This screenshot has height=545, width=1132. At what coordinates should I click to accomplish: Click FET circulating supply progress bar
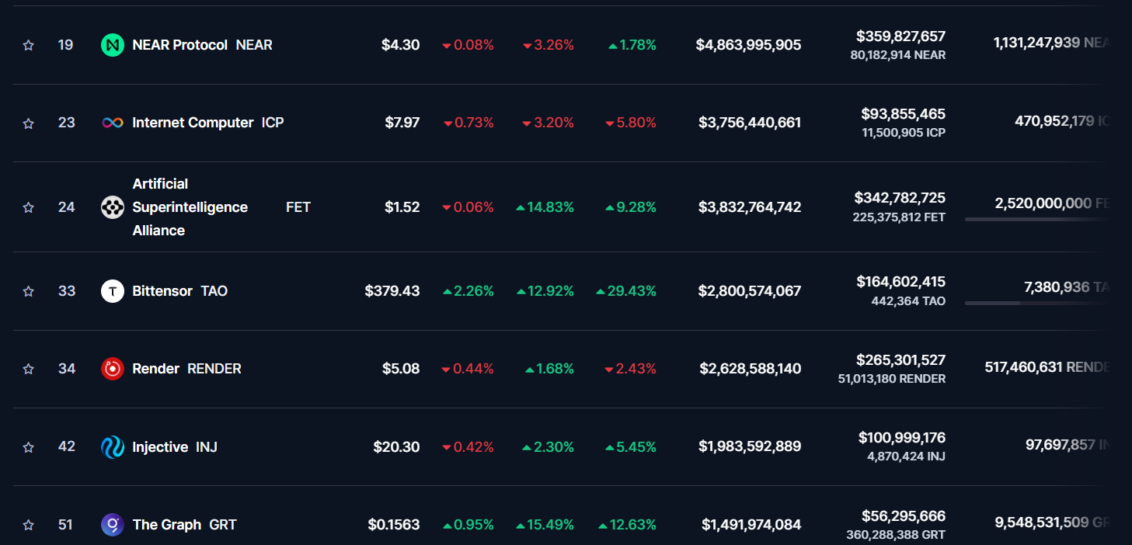point(1036,220)
